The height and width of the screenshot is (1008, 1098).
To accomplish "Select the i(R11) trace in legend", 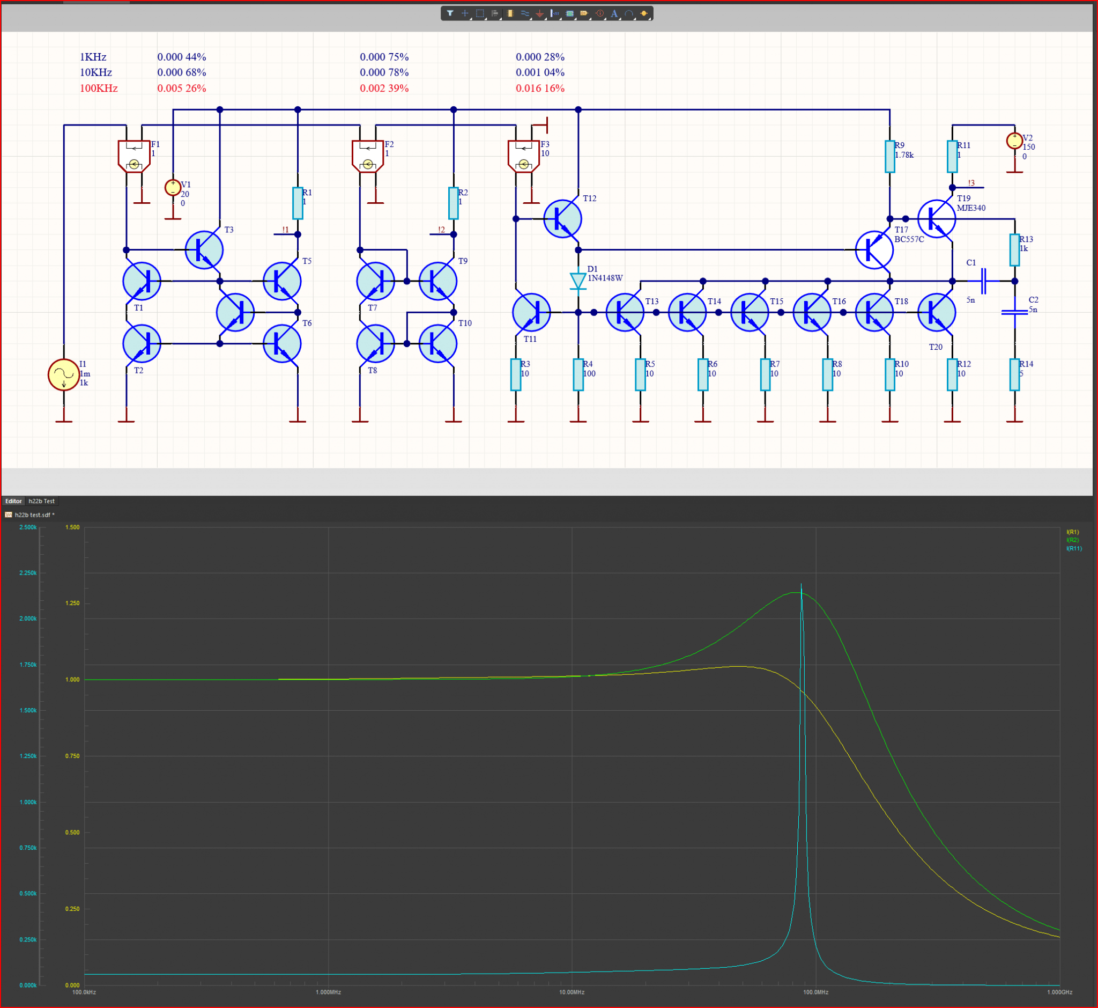I will click(1073, 548).
